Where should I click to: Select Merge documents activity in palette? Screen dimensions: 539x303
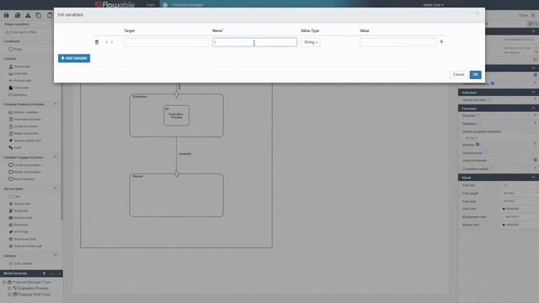pyautogui.click(x=24, y=133)
